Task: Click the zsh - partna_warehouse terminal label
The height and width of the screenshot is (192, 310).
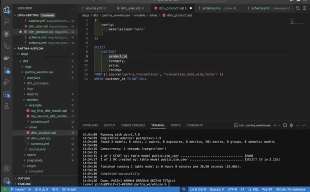Action: 252,125
